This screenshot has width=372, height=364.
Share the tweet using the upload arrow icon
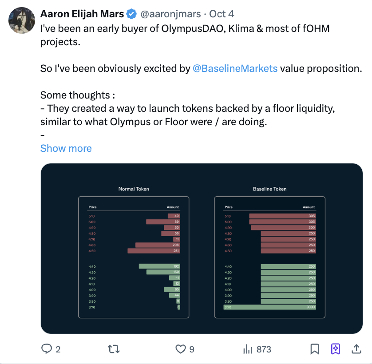tap(356, 349)
